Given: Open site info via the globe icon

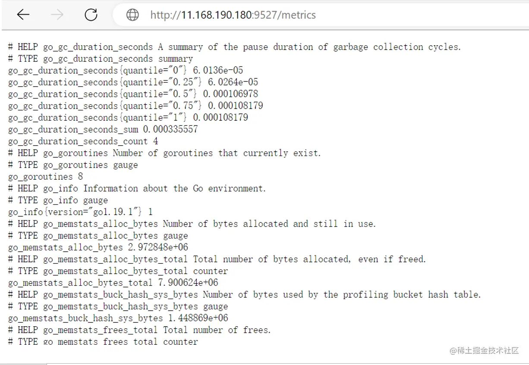Looking at the screenshot, I should (132, 15).
